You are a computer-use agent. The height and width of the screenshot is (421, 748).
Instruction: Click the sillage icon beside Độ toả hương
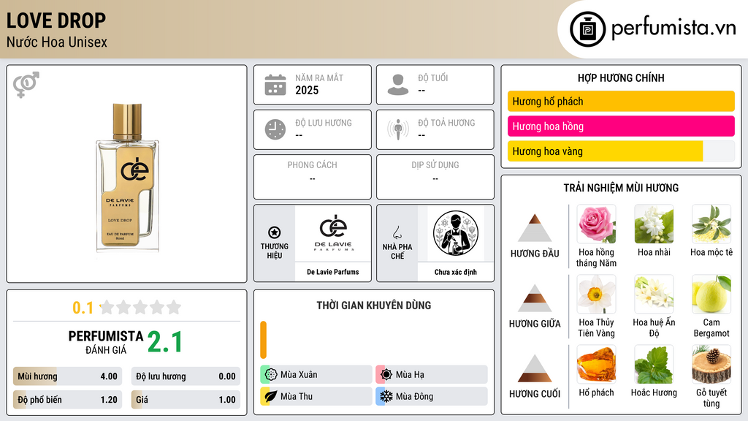click(x=398, y=129)
